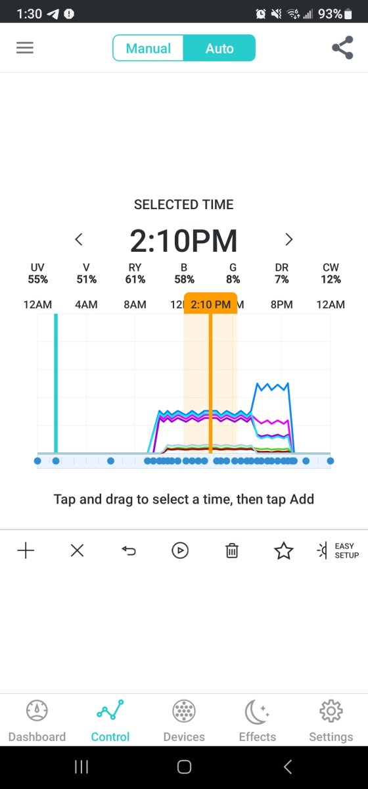Open the Devices tab
368x789 pixels.
pyautogui.click(x=184, y=721)
